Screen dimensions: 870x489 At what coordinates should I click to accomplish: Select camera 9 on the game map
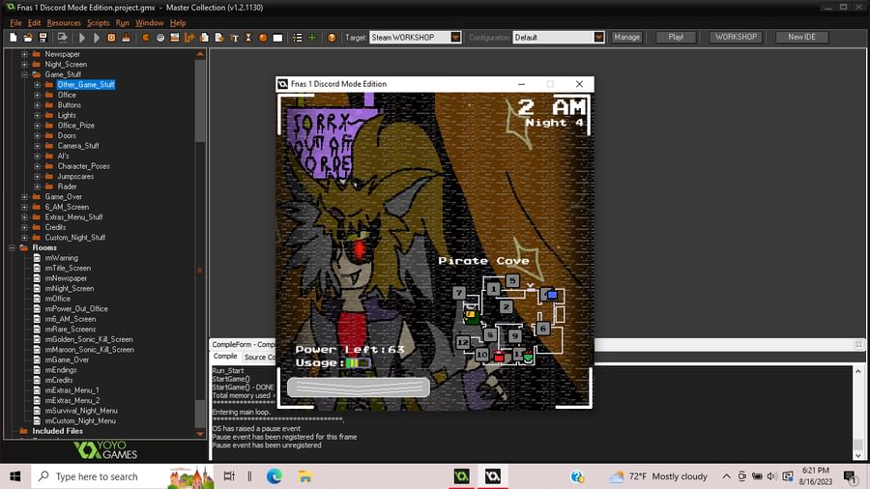(515, 335)
